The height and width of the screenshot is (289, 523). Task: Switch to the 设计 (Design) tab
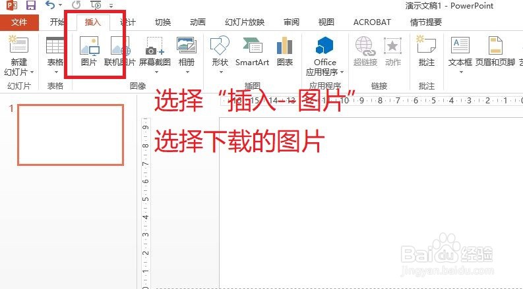[128, 22]
